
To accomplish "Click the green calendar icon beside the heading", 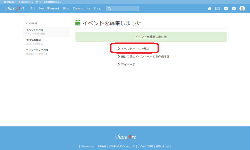I will point(78,23).
